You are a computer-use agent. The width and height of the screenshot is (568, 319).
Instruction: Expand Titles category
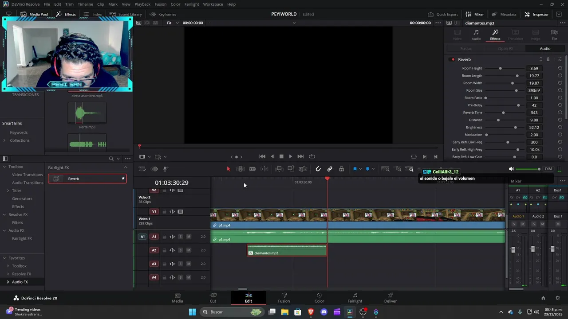pyautogui.click(x=8, y=191)
